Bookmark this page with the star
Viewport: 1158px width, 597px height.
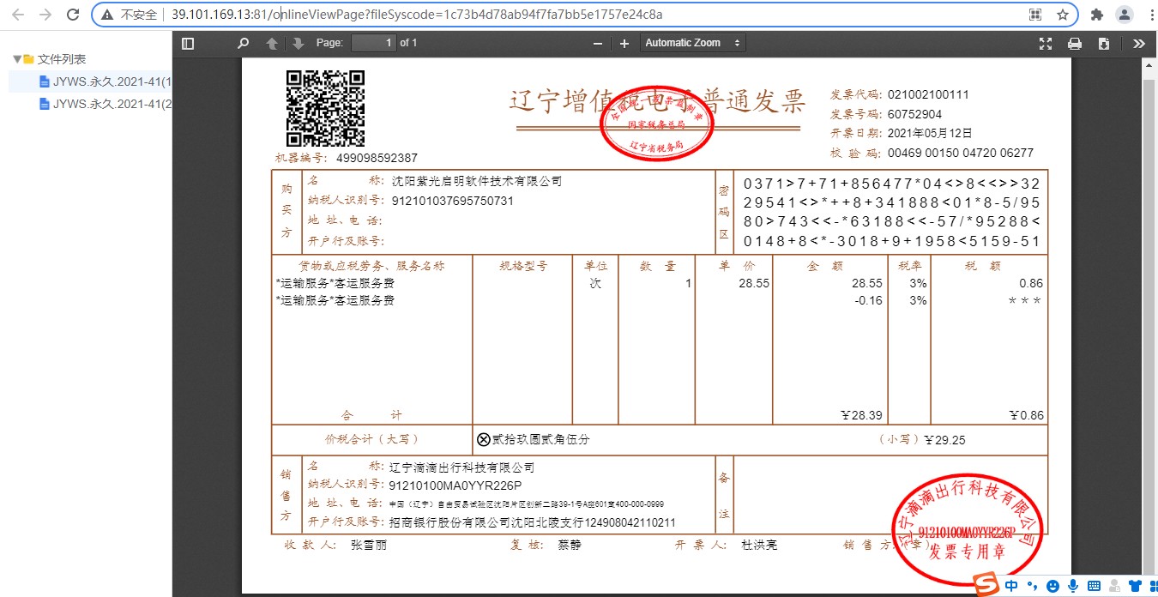(x=1063, y=15)
